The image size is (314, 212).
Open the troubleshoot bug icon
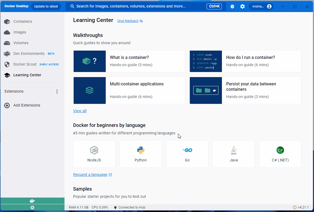tap(232, 6)
